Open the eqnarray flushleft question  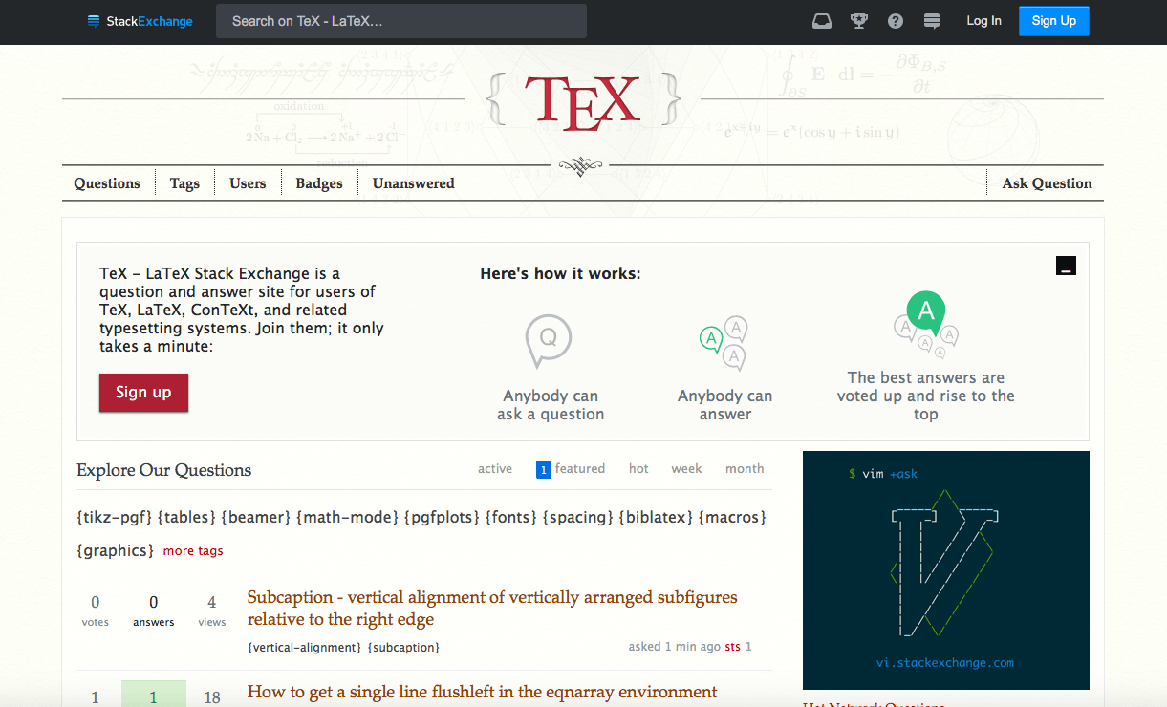(482, 692)
